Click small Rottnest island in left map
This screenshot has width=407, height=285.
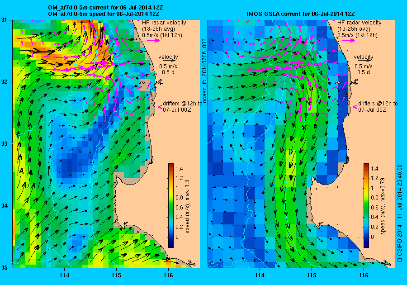142,82
